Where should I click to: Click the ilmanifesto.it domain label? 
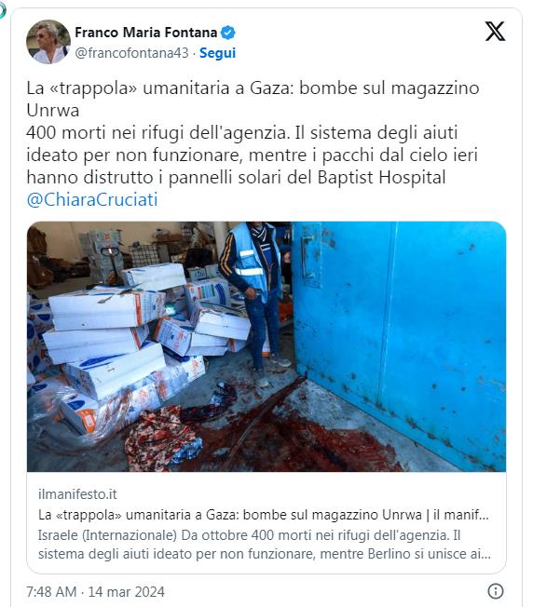click(x=77, y=494)
